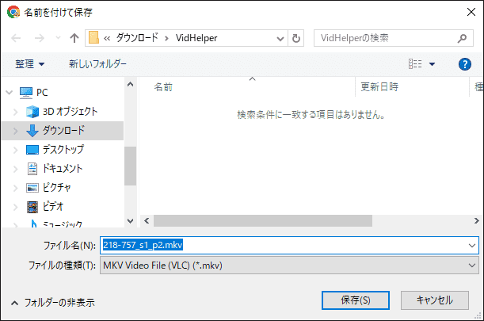Click the sidebar vertical scrollbar thumb
The image size is (484, 321).
(x=130, y=166)
